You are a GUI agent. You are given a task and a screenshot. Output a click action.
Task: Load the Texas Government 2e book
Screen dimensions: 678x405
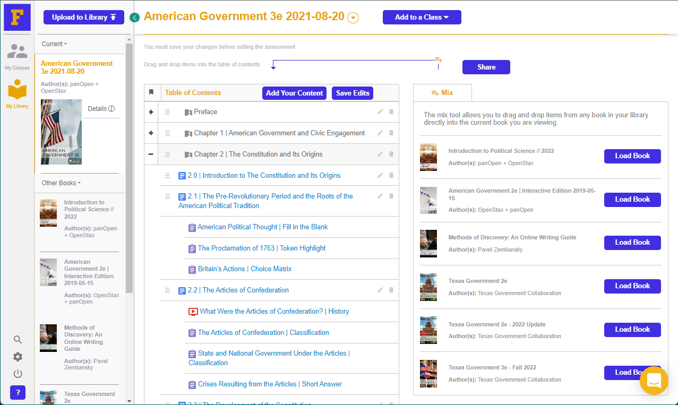632,286
